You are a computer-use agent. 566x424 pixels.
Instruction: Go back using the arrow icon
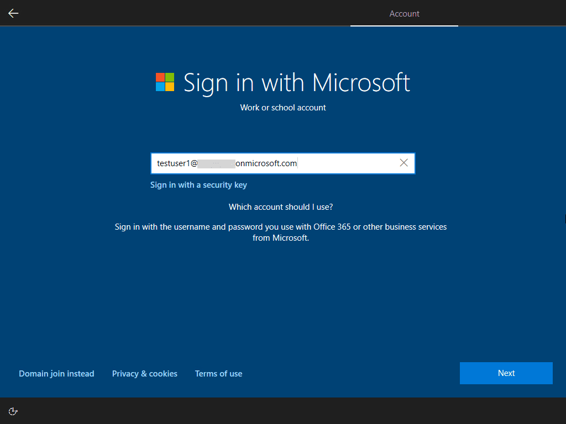(13, 13)
